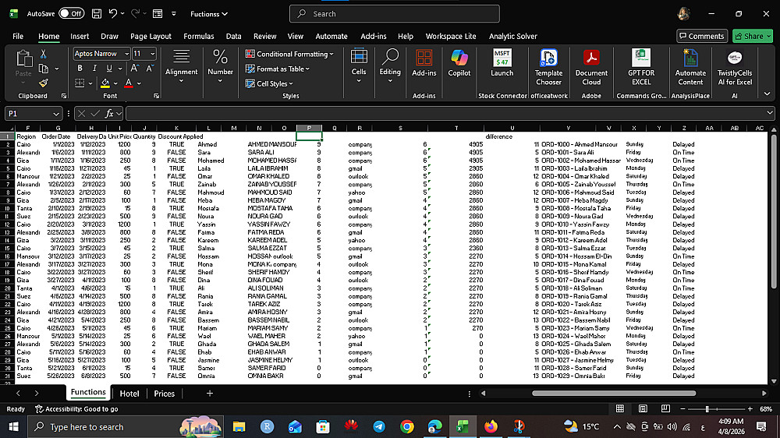This screenshot has height=438, width=780.
Task: Open Google Chrome from the taskbar
Action: [x=407, y=426]
